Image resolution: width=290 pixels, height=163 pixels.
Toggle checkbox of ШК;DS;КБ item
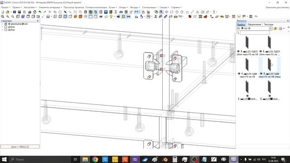[6, 24]
